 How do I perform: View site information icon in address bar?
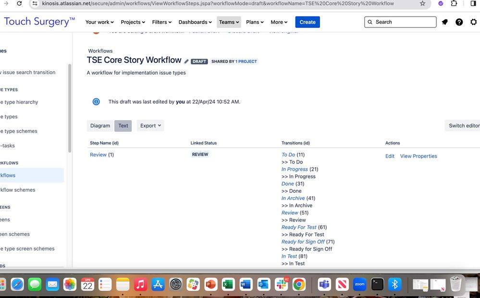(x=35, y=3)
